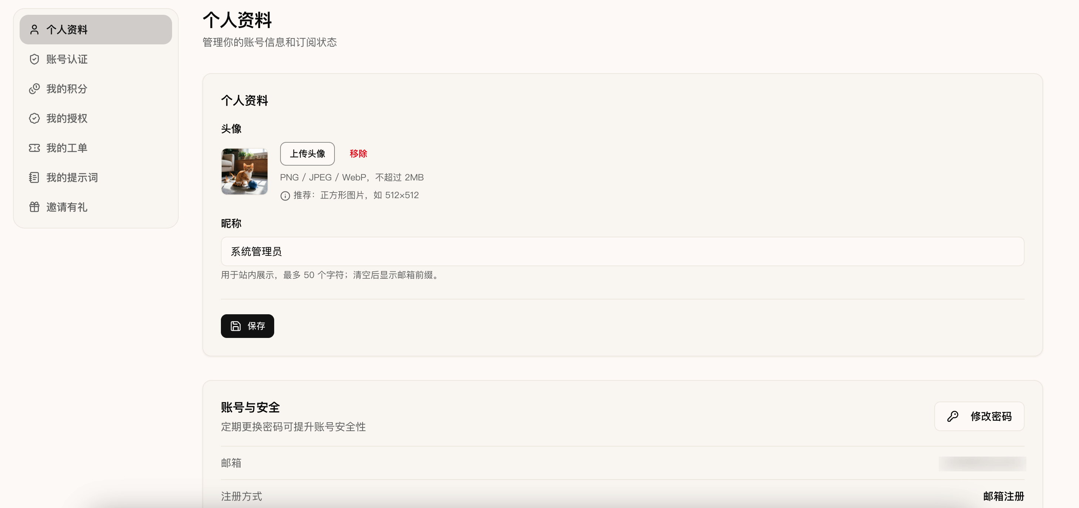Click the 保存 label on the save button
Screen dimensions: 1079x508
click(256, 326)
